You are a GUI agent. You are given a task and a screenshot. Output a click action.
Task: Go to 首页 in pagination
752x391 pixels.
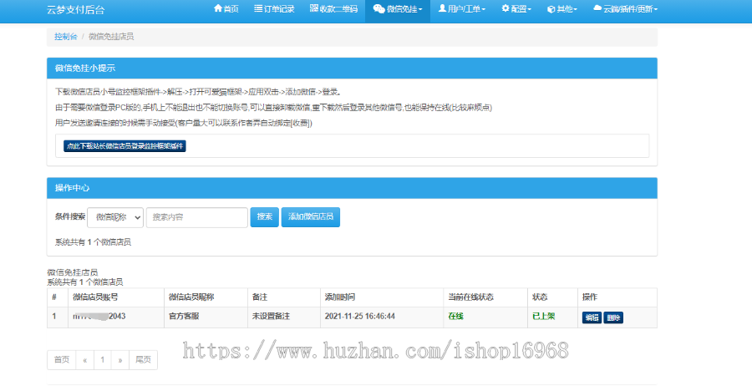pyautogui.click(x=61, y=360)
